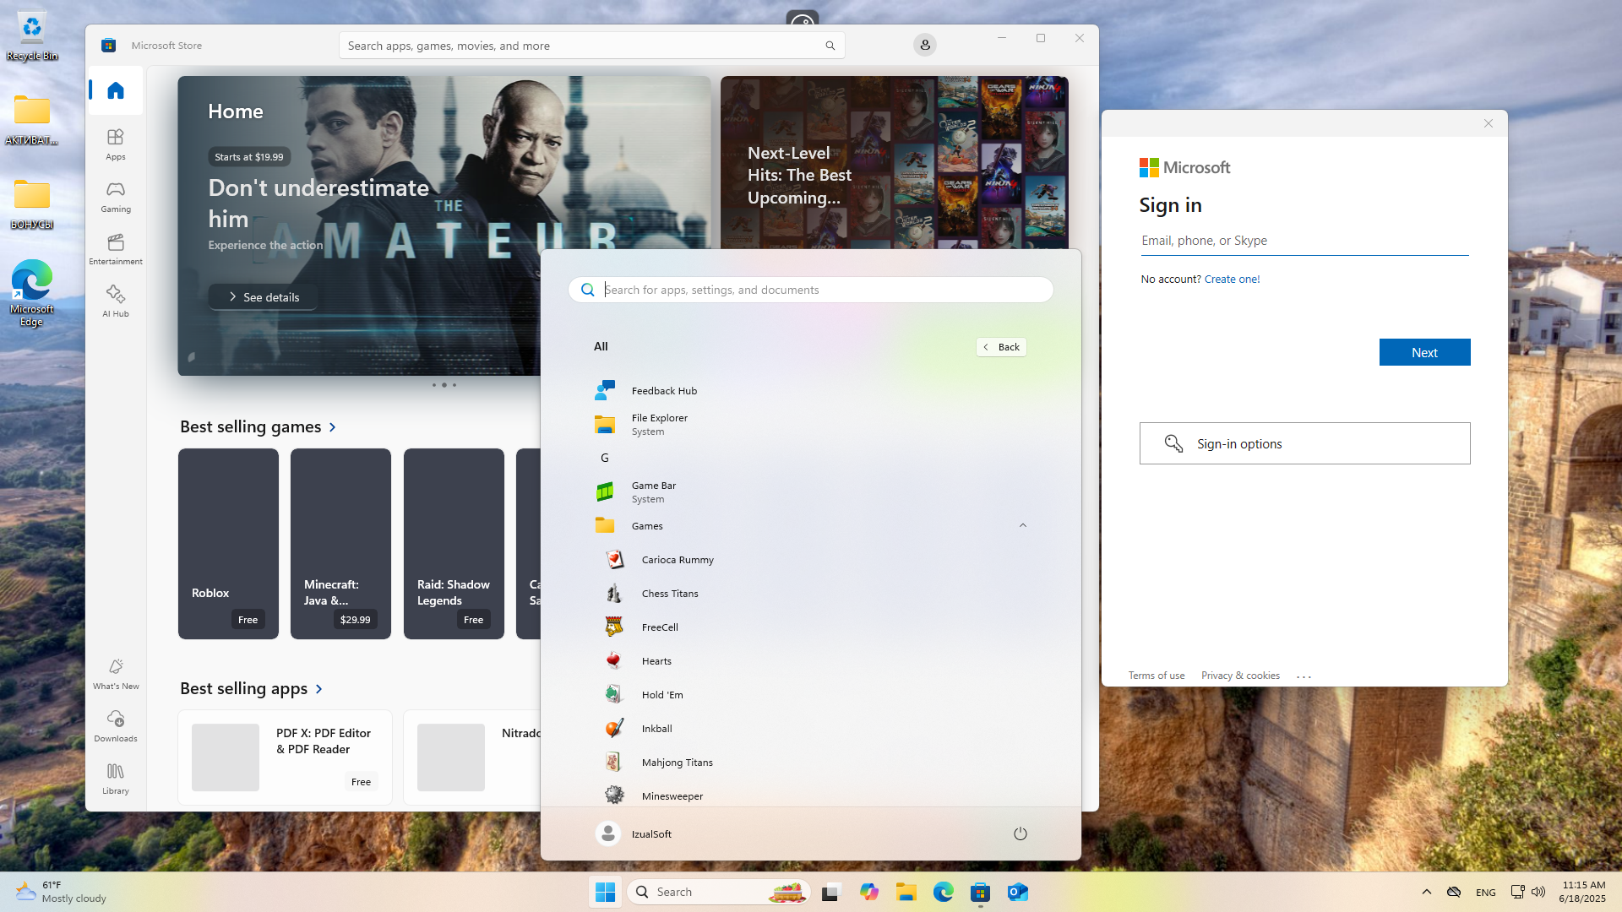Click Next in Microsoft Sign in dialog
The height and width of the screenshot is (912, 1622).
pos(1424,352)
